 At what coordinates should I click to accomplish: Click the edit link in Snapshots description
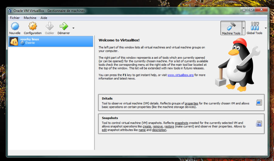[x=104, y=130]
